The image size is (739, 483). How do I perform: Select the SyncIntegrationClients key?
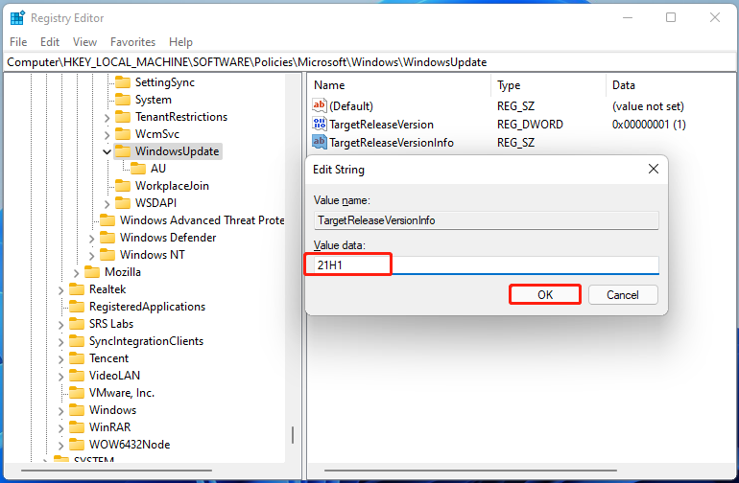[146, 341]
